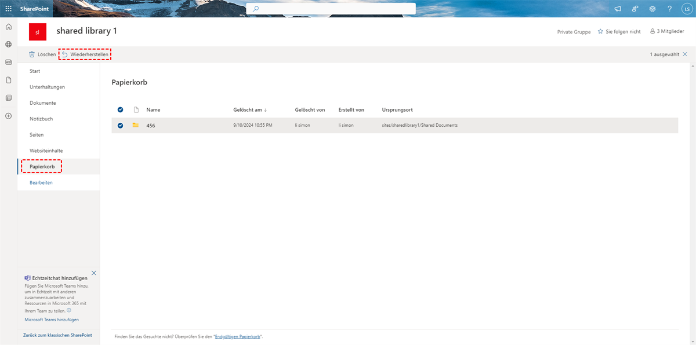Sort by 'Erstellt von' column header
Image resolution: width=696 pixels, height=345 pixels.
pos(351,109)
